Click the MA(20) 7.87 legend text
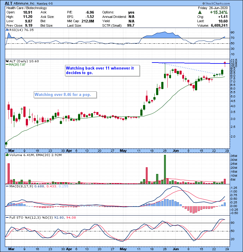 click(17, 65)
